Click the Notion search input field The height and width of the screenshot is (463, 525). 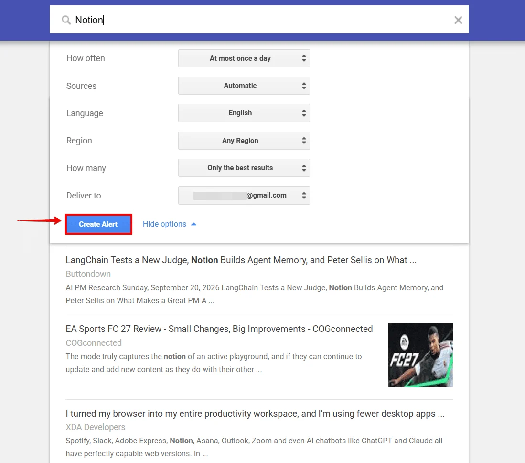click(259, 20)
